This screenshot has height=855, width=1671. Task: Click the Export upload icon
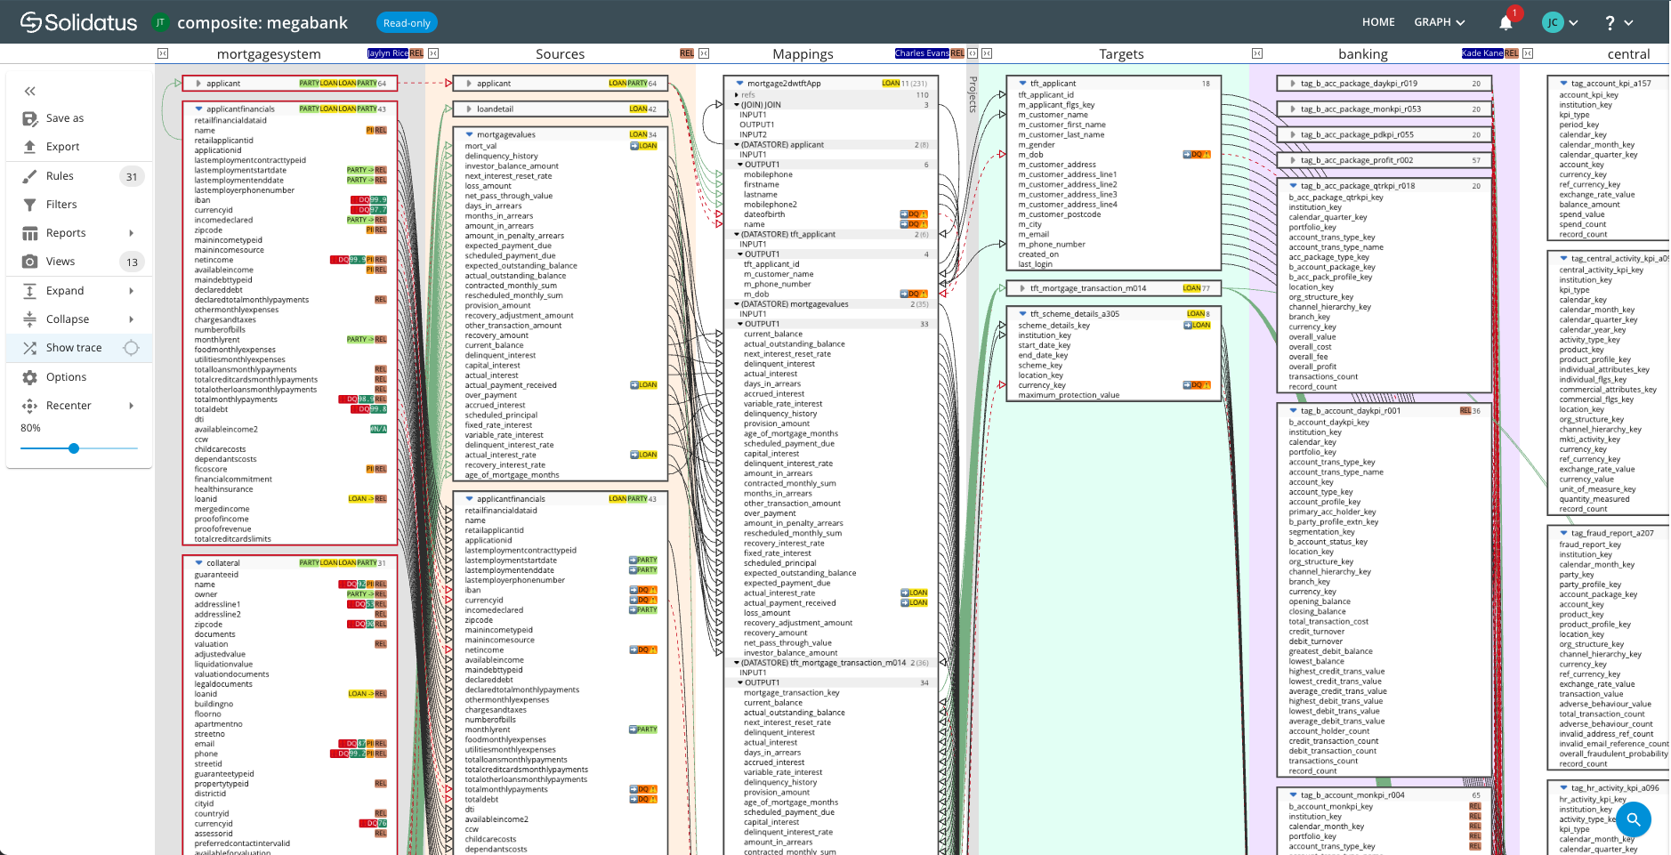[x=29, y=147]
